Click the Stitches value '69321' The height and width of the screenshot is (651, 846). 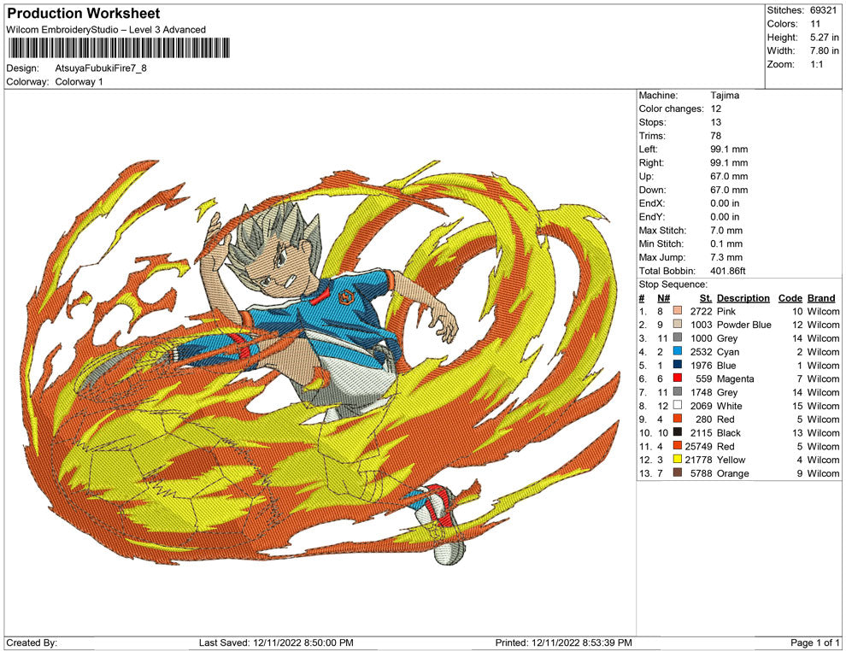(823, 10)
